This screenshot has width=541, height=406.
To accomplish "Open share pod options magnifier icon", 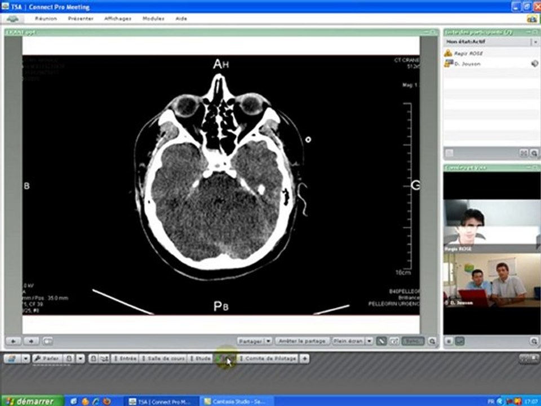I will click(x=432, y=341).
